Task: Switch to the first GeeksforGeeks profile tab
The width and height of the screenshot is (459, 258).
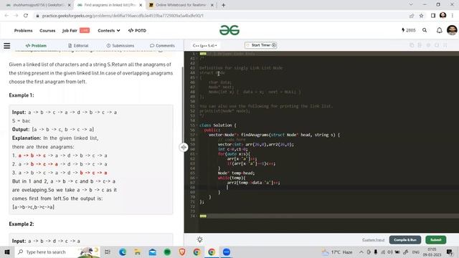Action: 38,5
